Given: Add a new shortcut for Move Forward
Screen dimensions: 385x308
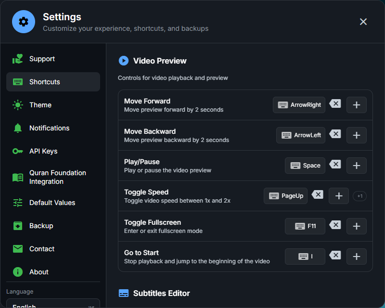Looking at the screenshot, I should pyautogui.click(x=357, y=105).
